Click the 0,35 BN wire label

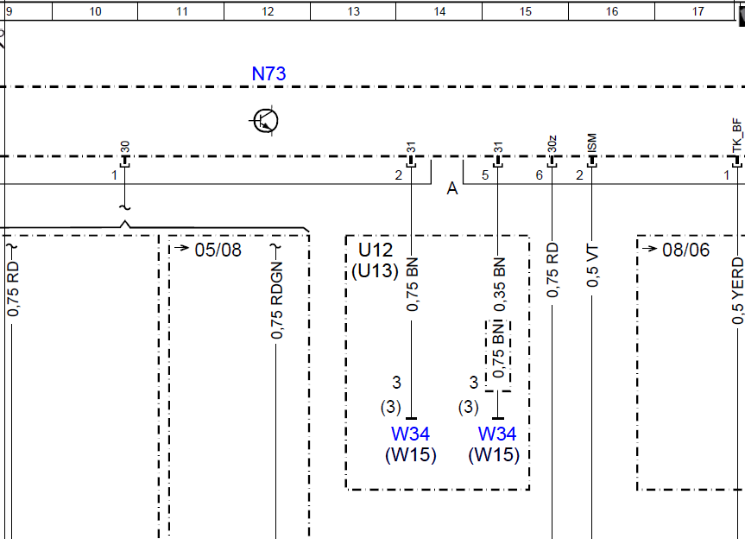[x=498, y=285]
